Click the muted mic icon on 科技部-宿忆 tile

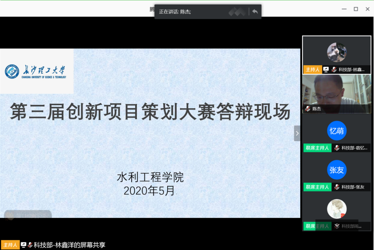click(x=337, y=148)
